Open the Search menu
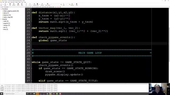 pos(6,2)
